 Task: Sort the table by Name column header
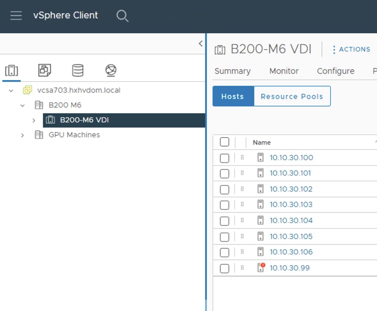(x=262, y=142)
